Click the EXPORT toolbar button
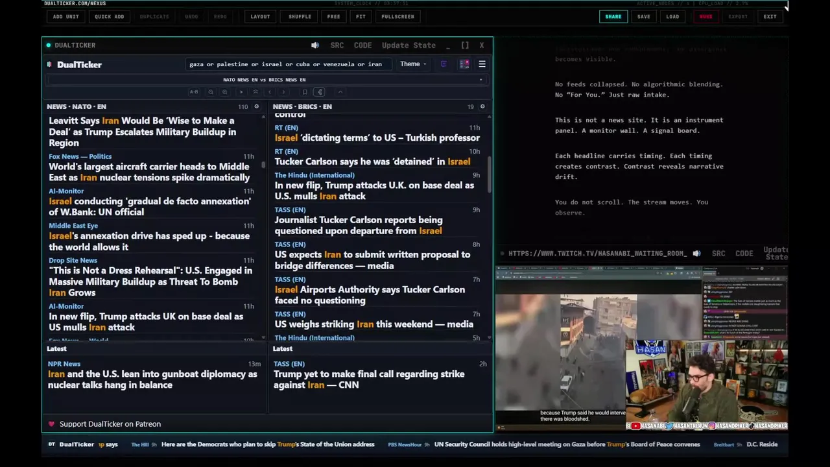 point(738,17)
